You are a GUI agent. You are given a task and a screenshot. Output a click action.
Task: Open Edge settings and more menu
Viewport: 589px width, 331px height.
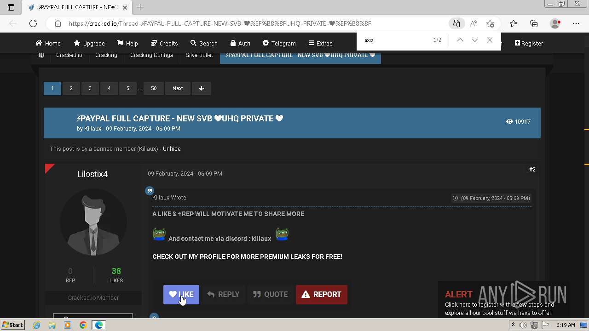576,23
